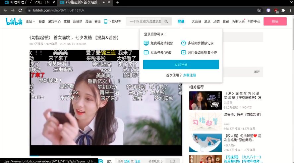The image size is (294, 163).
Task: Expand the 主站 dropdown menu
Action: (x=30, y=22)
